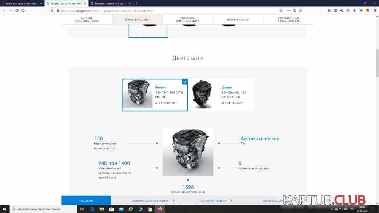Toggle the checkmark on the petrol engine card

185,82
